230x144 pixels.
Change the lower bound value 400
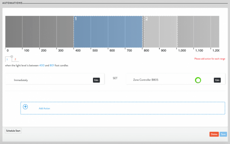pos(42,65)
